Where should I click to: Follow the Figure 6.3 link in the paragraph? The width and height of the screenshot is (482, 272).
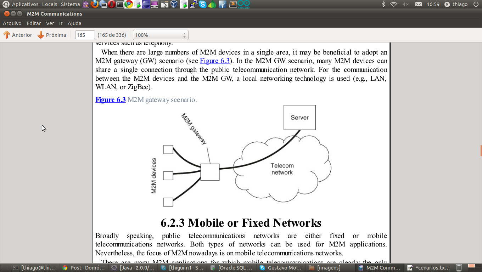click(x=215, y=61)
